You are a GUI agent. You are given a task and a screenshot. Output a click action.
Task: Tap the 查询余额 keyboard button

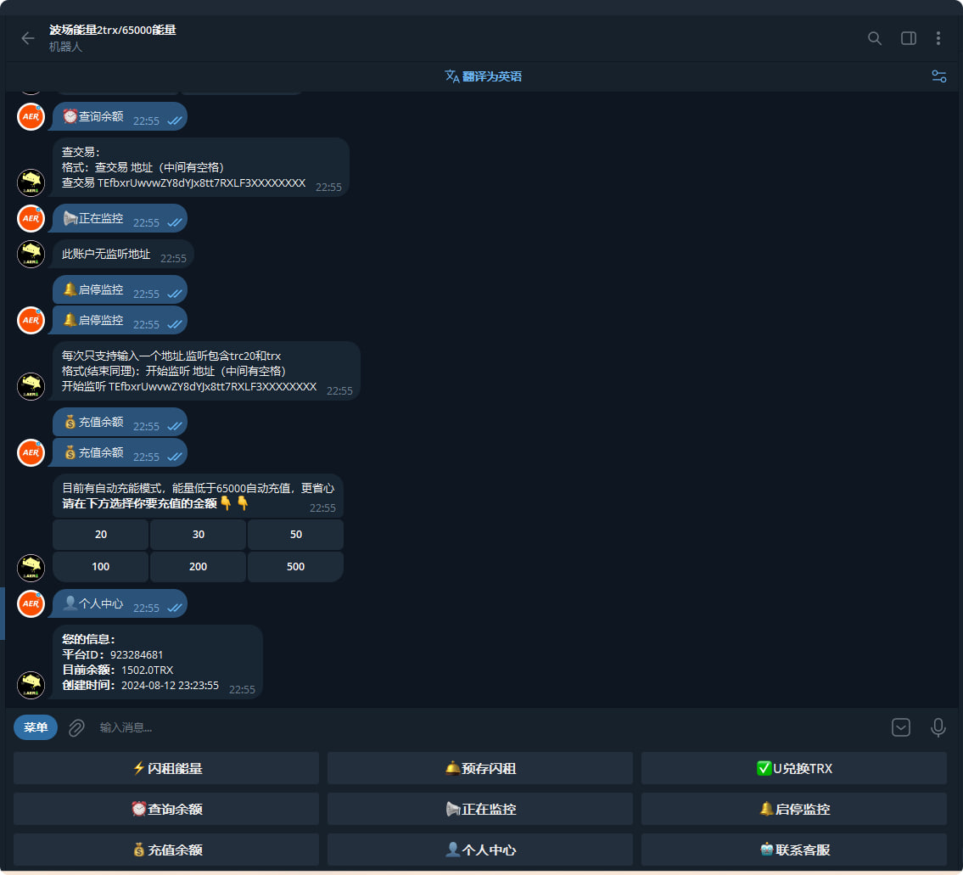pos(166,809)
